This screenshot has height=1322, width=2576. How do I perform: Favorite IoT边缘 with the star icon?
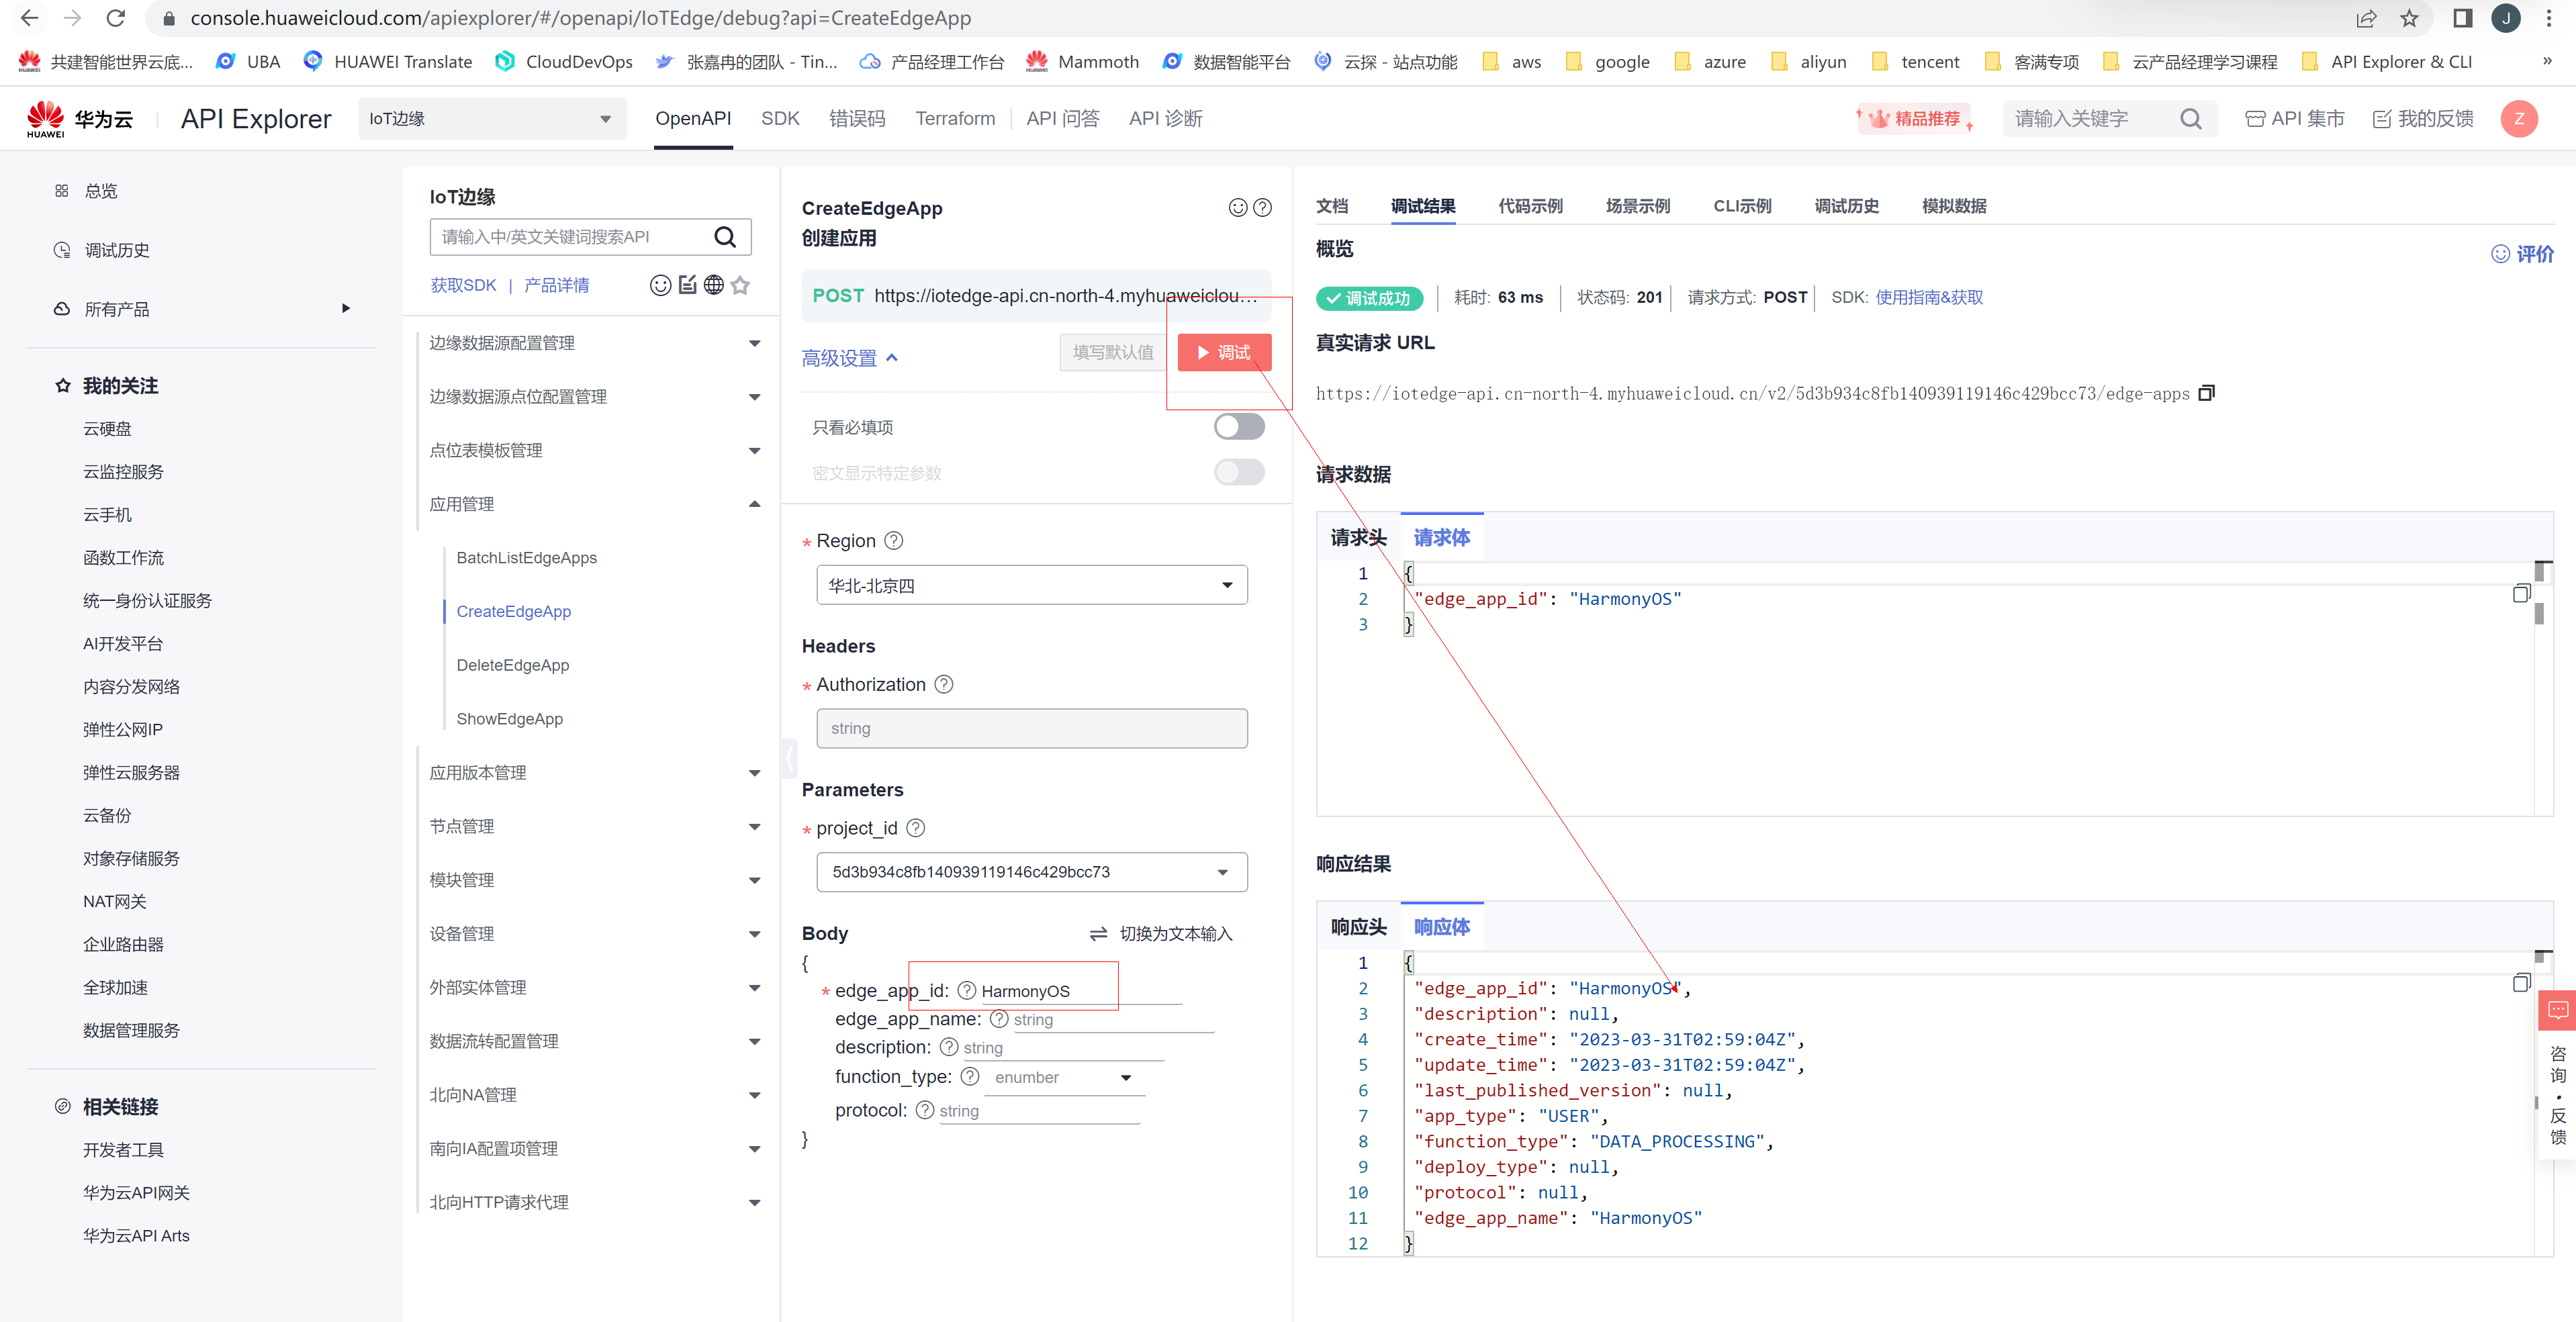point(740,285)
